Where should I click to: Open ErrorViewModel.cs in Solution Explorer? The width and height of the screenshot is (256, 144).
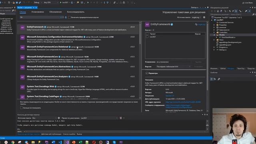pos(228,37)
